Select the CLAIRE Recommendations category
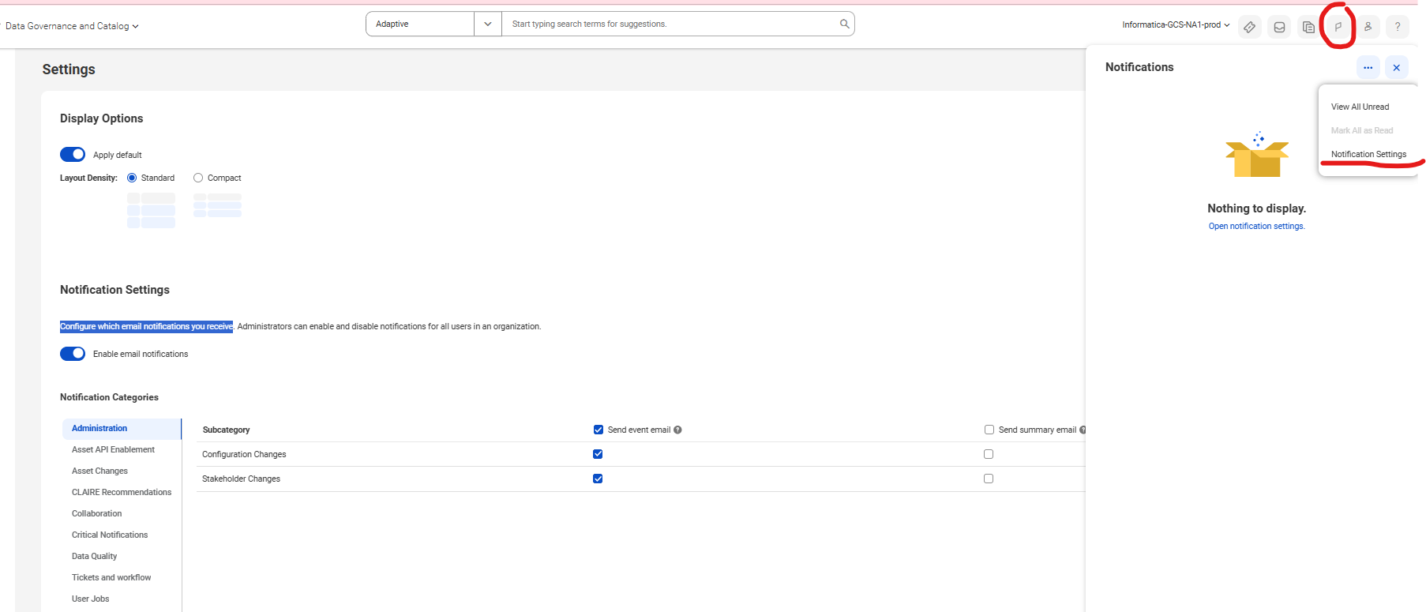 (122, 493)
